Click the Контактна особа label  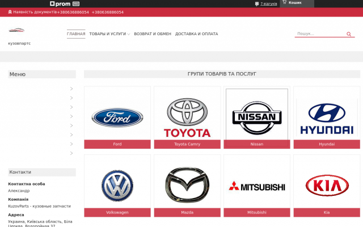click(x=27, y=184)
